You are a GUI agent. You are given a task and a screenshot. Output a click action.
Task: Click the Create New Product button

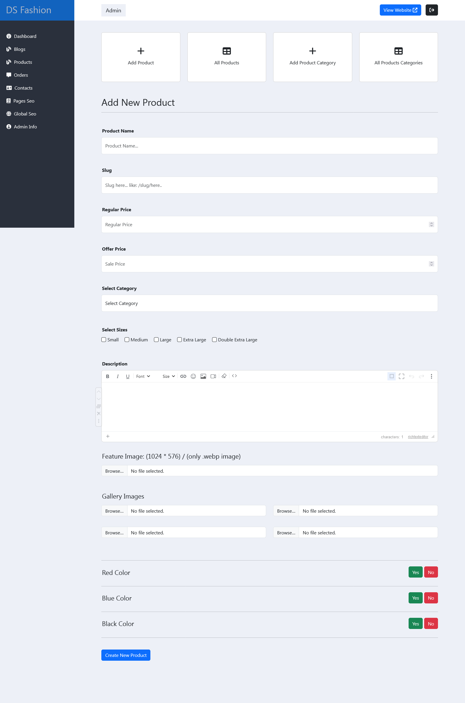(126, 655)
